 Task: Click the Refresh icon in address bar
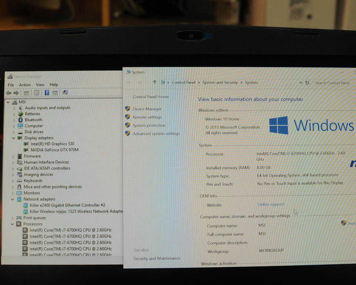click(x=307, y=83)
